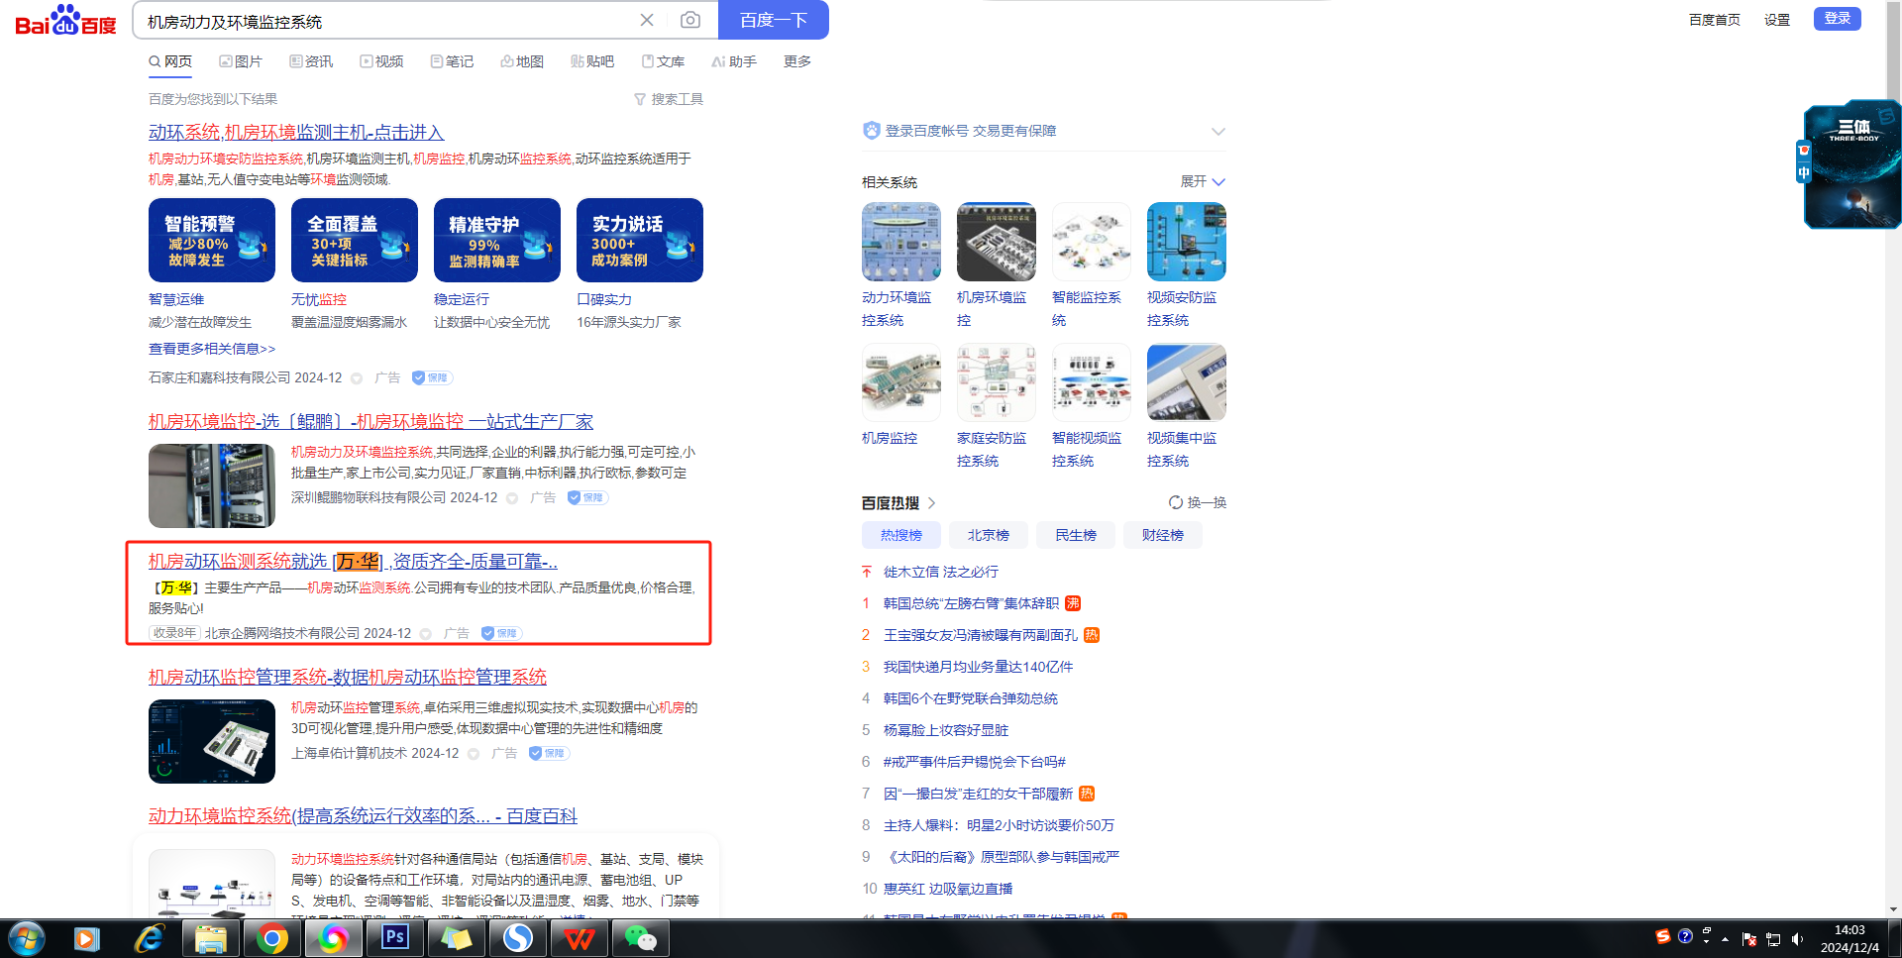Switch to Google Chrome in taskbar
The width and height of the screenshot is (1902, 958).
[271, 938]
